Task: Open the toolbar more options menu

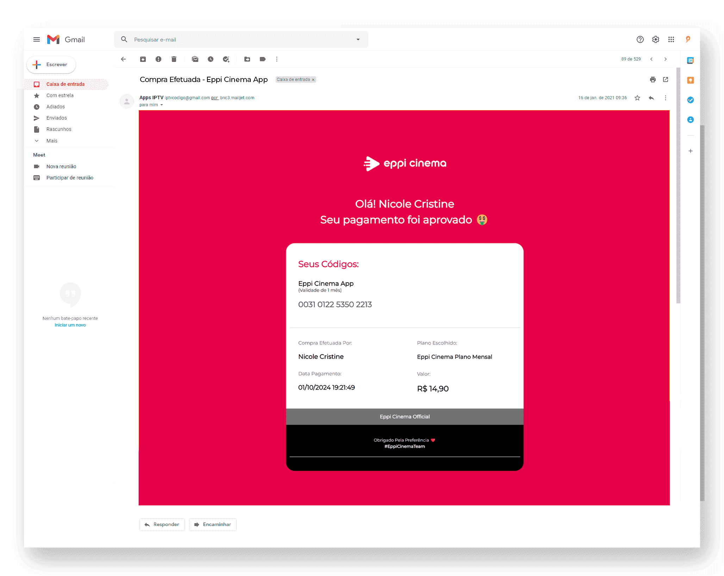Action: tap(277, 59)
